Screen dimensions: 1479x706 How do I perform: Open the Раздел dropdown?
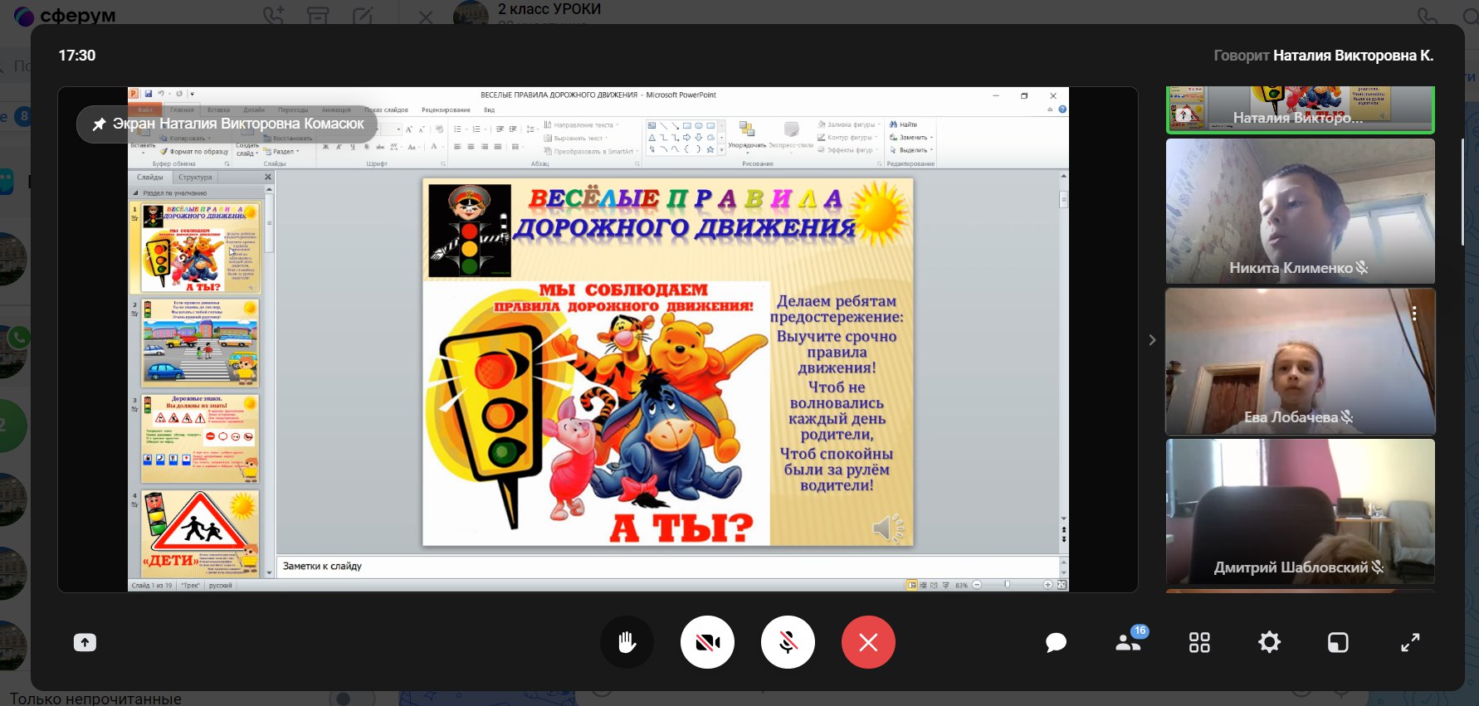[x=280, y=152]
